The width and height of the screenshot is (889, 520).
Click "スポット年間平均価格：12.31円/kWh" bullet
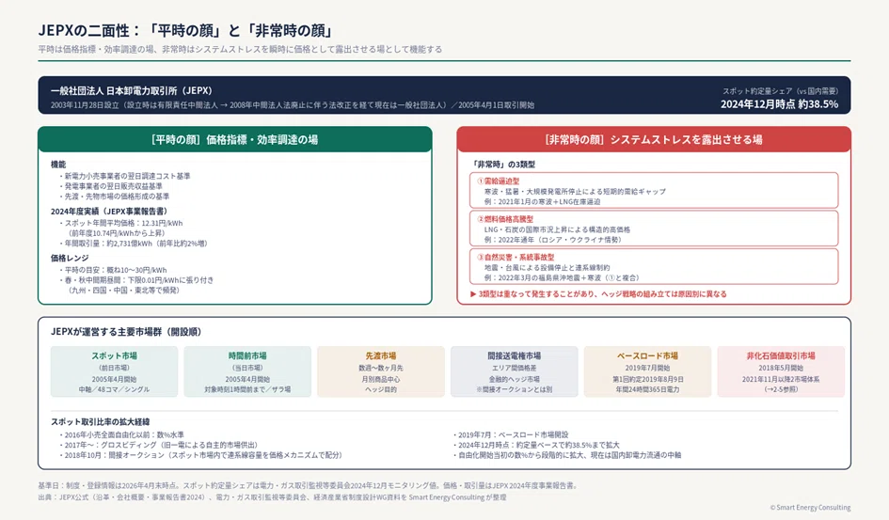[120, 223]
